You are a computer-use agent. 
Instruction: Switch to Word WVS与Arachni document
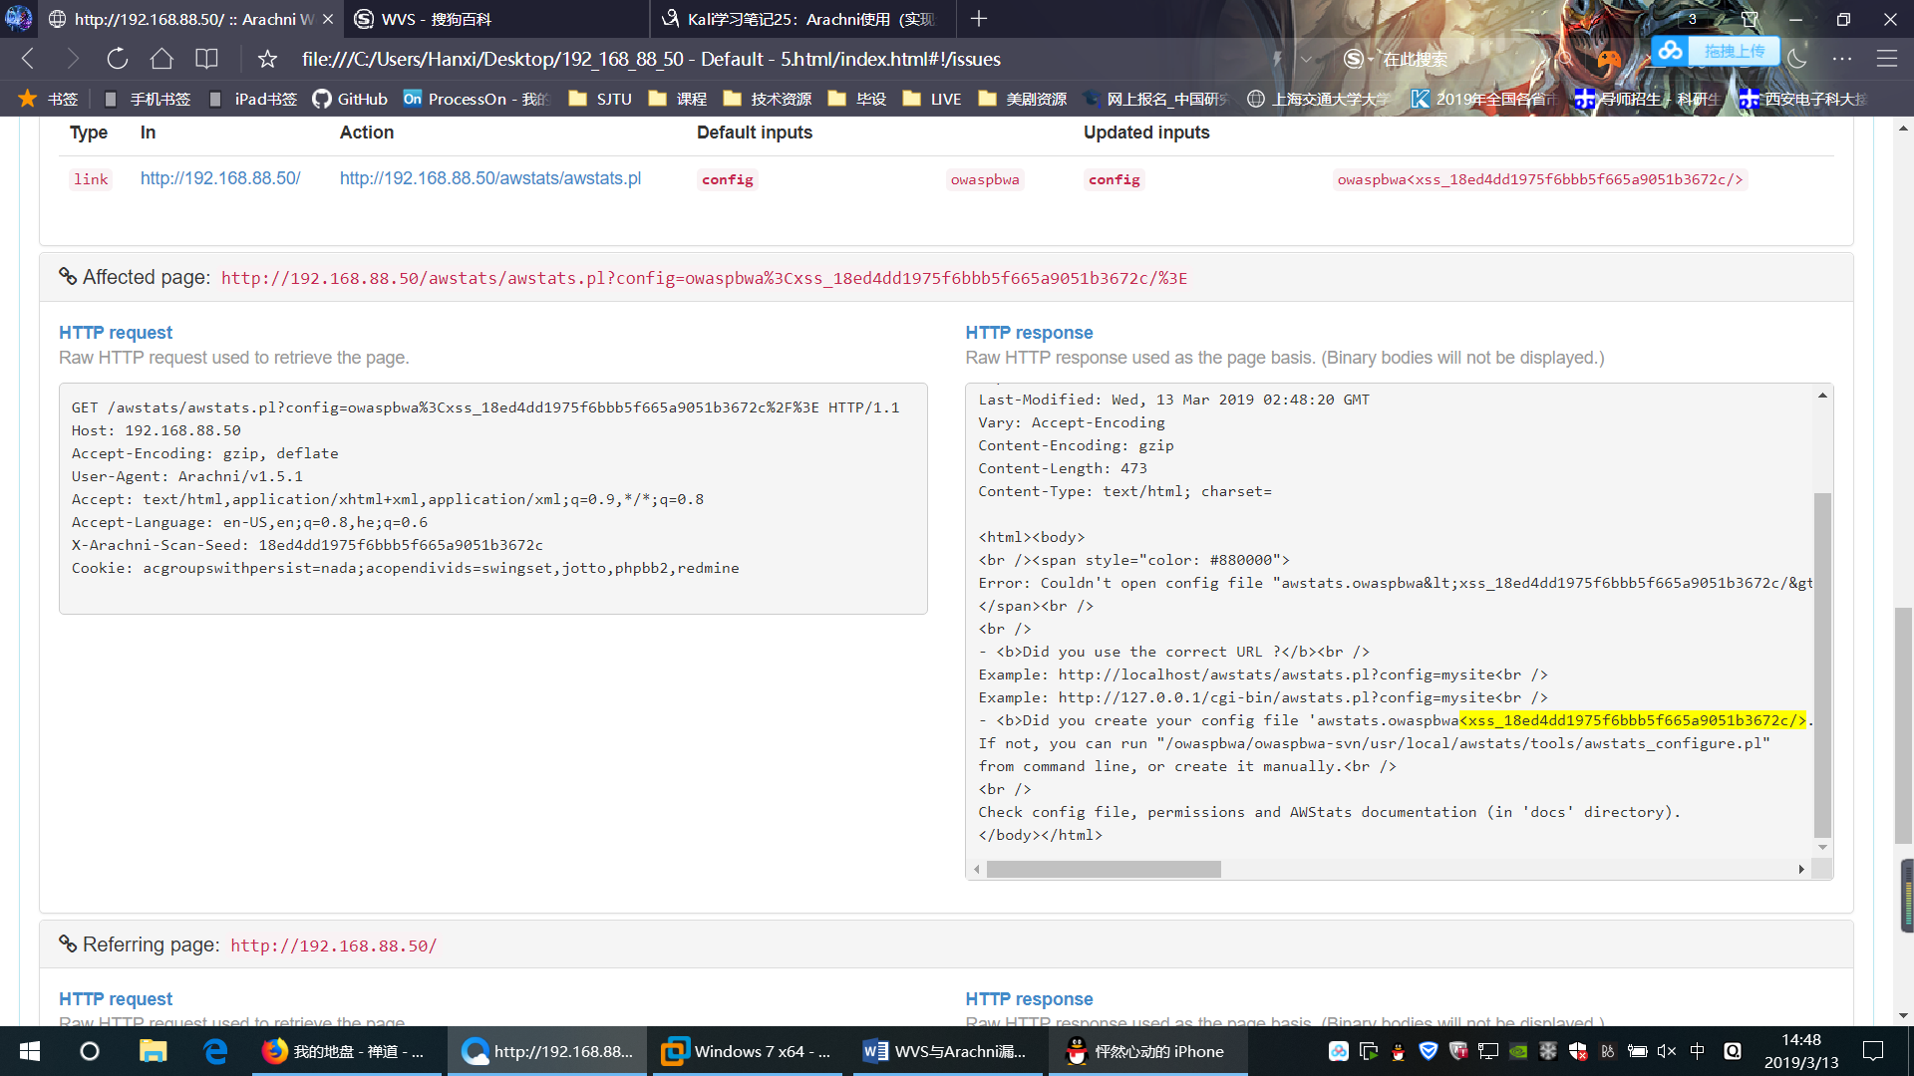pos(947,1051)
